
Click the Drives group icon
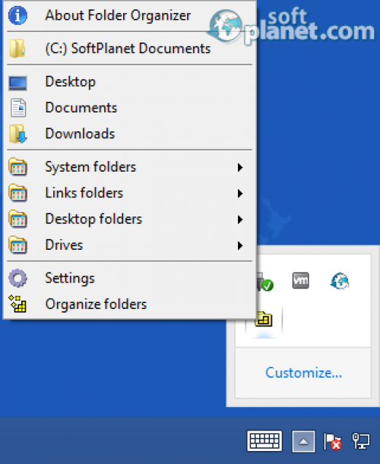point(17,245)
